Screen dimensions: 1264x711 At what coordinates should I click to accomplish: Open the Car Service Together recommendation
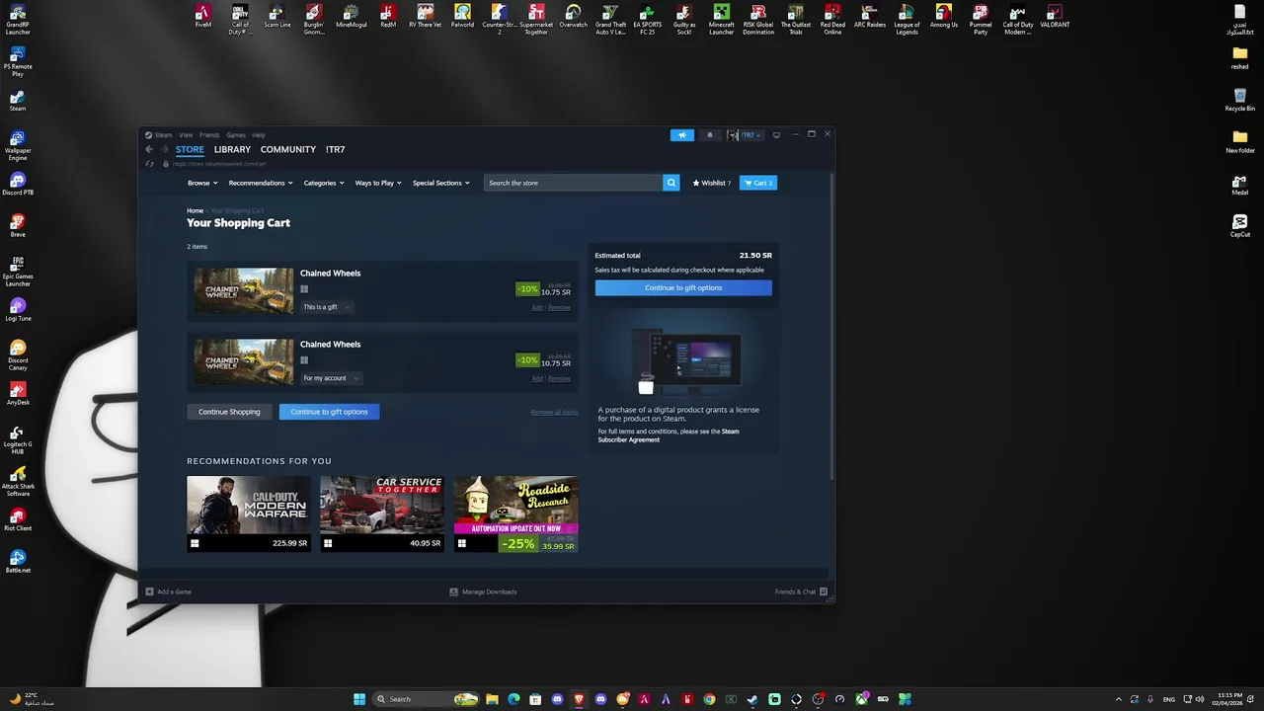click(x=382, y=513)
